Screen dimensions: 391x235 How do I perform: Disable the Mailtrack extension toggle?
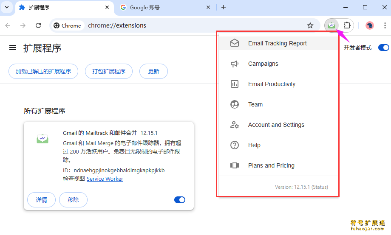click(x=179, y=200)
